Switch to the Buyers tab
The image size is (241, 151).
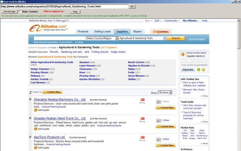coord(138,32)
